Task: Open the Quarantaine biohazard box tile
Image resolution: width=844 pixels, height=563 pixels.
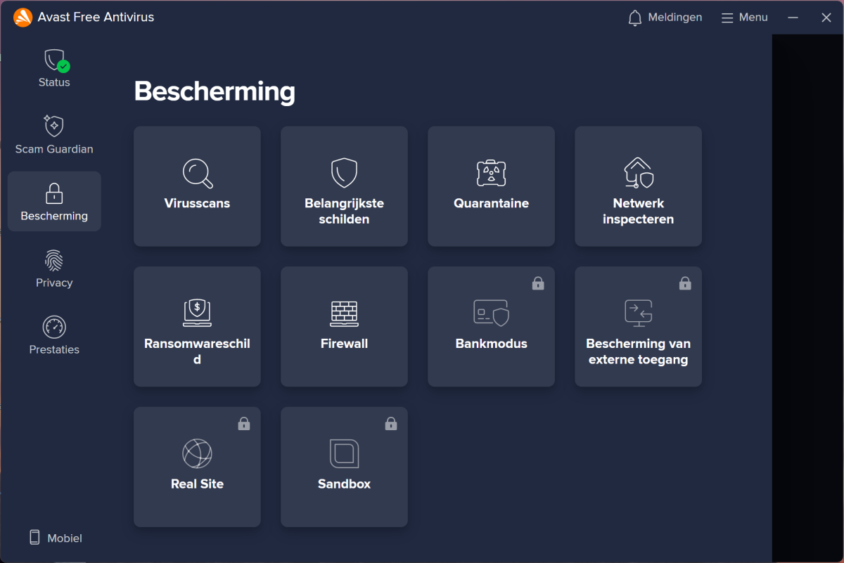Action: pyautogui.click(x=491, y=173)
